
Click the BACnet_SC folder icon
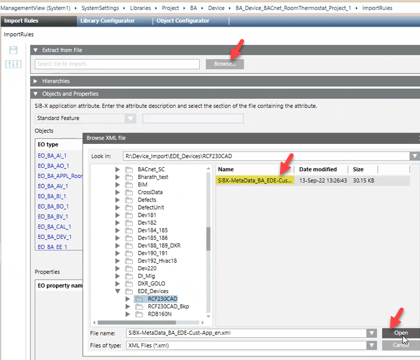click(129, 170)
